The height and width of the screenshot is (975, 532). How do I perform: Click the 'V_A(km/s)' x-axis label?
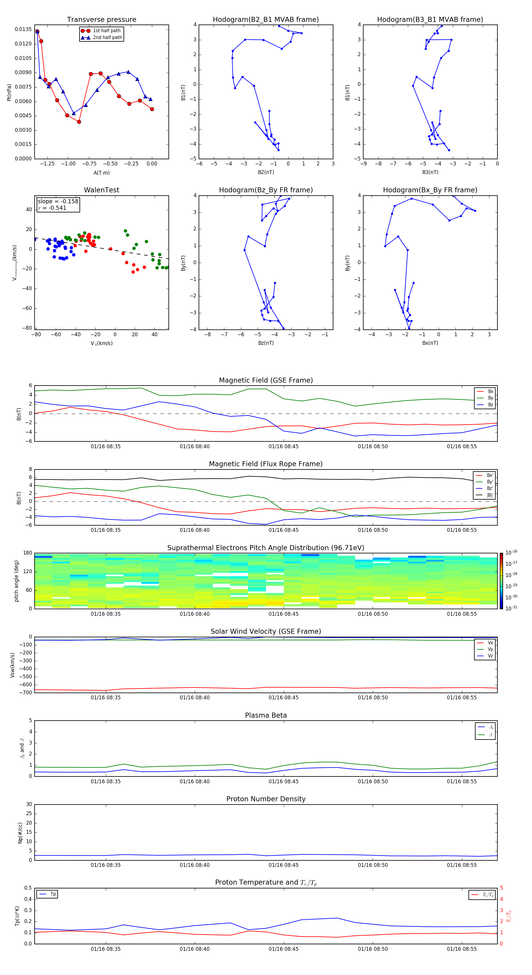pyautogui.click(x=101, y=343)
